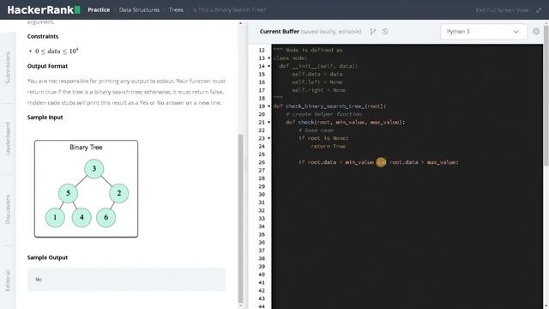Open the Submissions side tab
Viewport: 549px width, 309px height.
tap(8, 68)
